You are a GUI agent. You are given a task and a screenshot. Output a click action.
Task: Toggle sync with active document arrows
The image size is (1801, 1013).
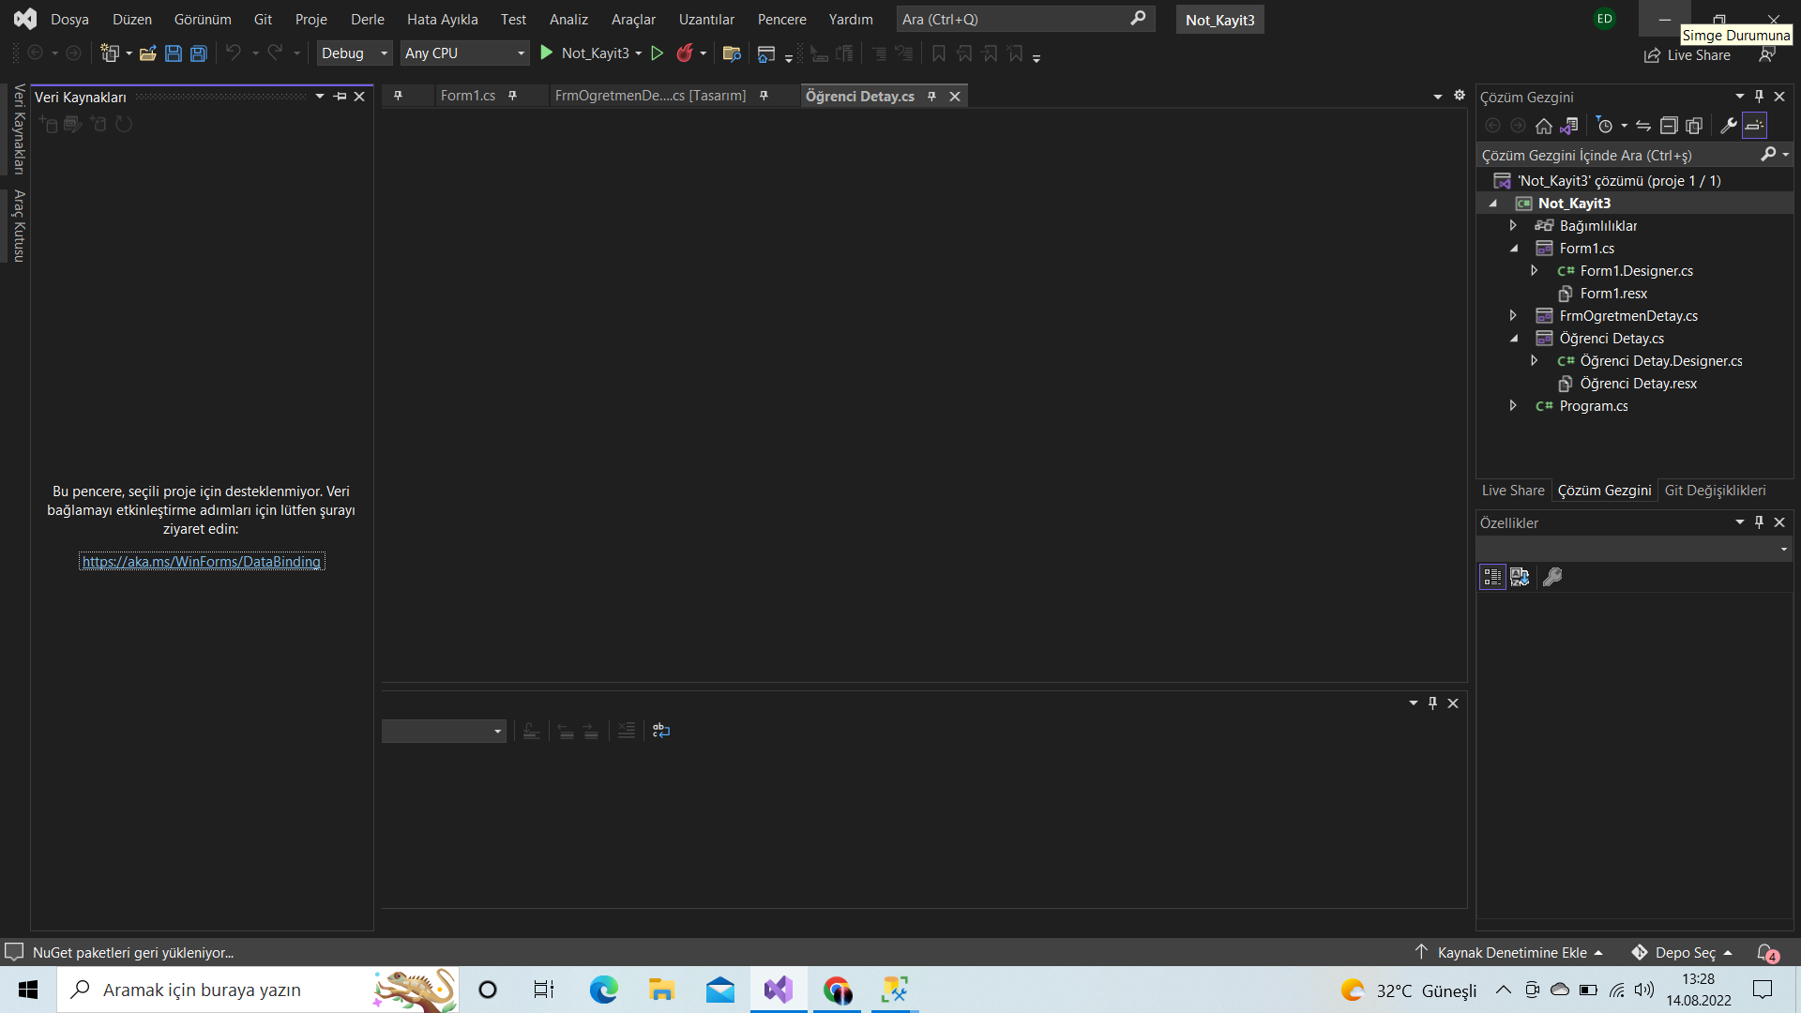(1643, 126)
